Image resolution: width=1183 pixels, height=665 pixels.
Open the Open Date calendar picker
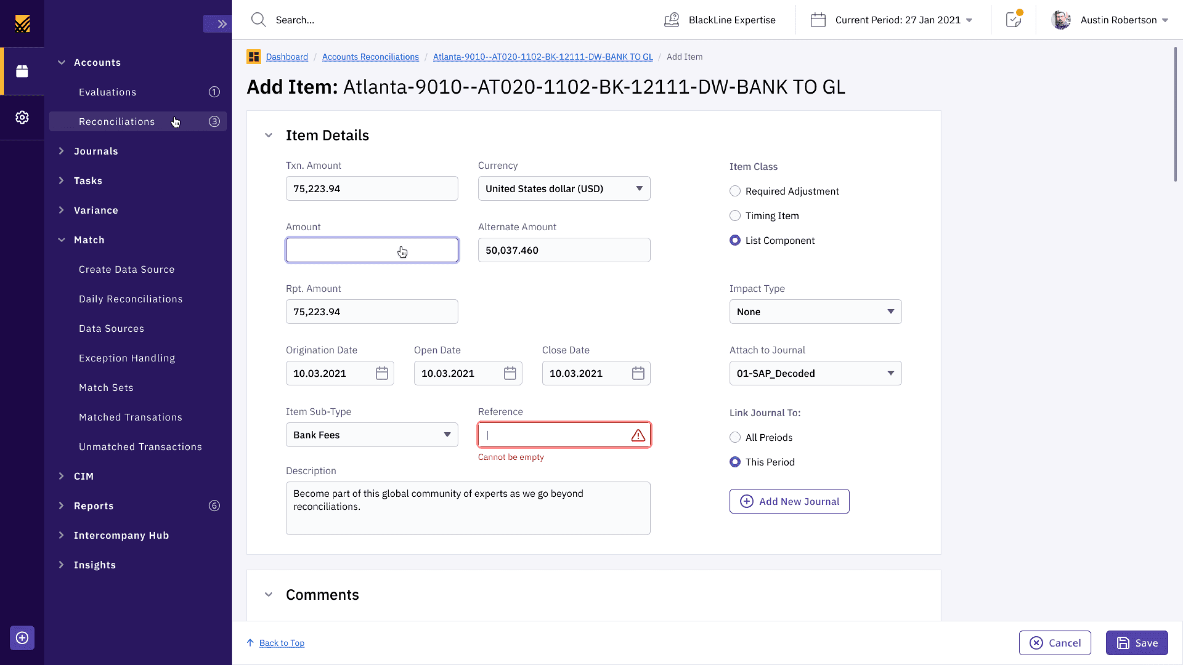[510, 373]
